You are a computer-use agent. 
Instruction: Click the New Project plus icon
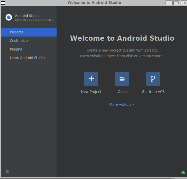coord(91,79)
